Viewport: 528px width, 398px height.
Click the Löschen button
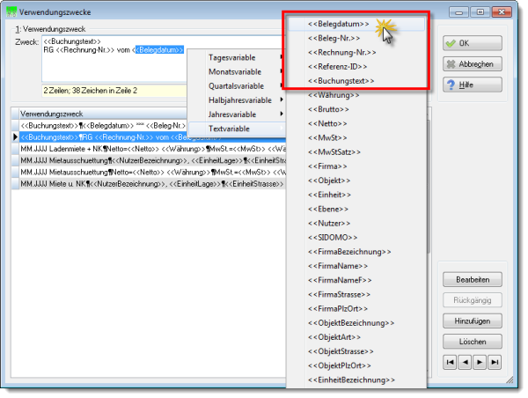click(x=472, y=342)
